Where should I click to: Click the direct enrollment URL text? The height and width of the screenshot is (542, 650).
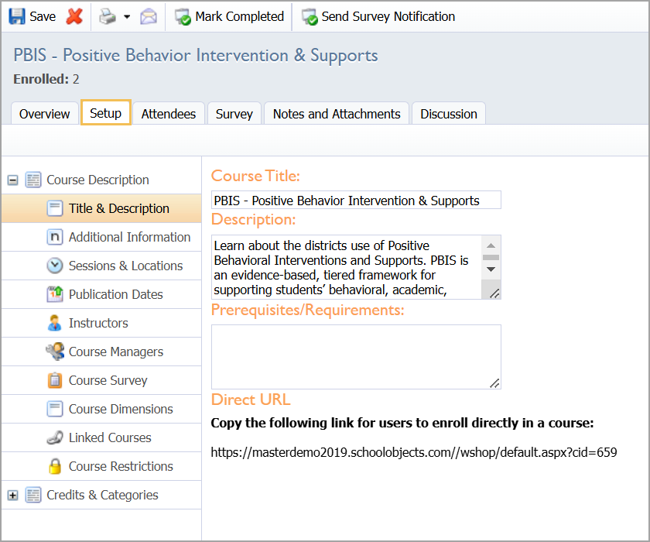click(414, 452)
